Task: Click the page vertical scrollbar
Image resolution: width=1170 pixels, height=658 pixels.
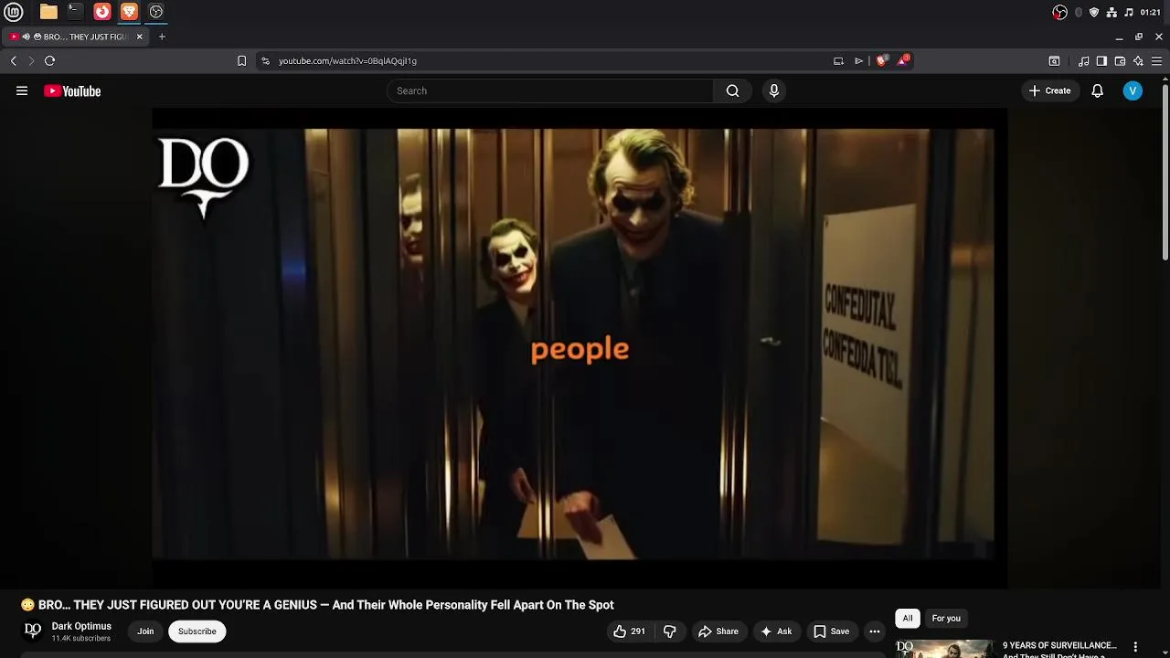Action: tap(1165, 172)
